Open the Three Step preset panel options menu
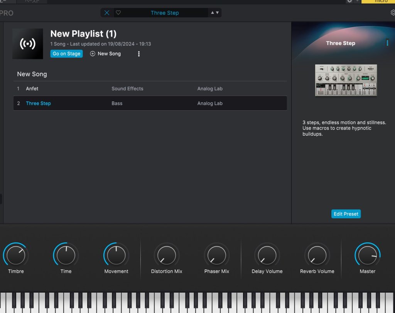This screenshot has width=395, height=313. coord(387,43)
